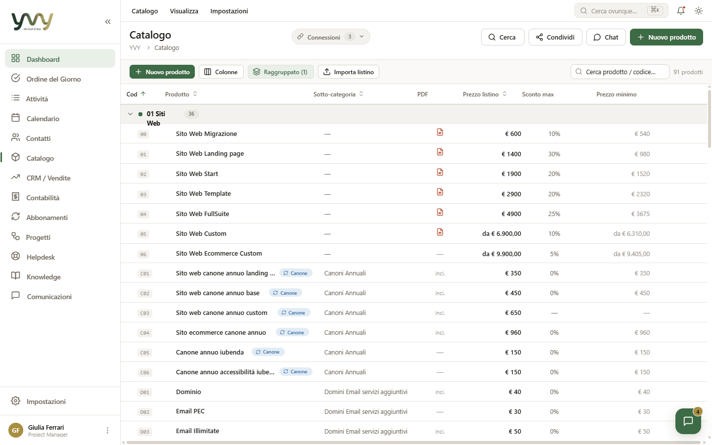Viewport: 712px width, 445px height.
Task: Click the Email PEC product name
Action: (x=190, y=411)
